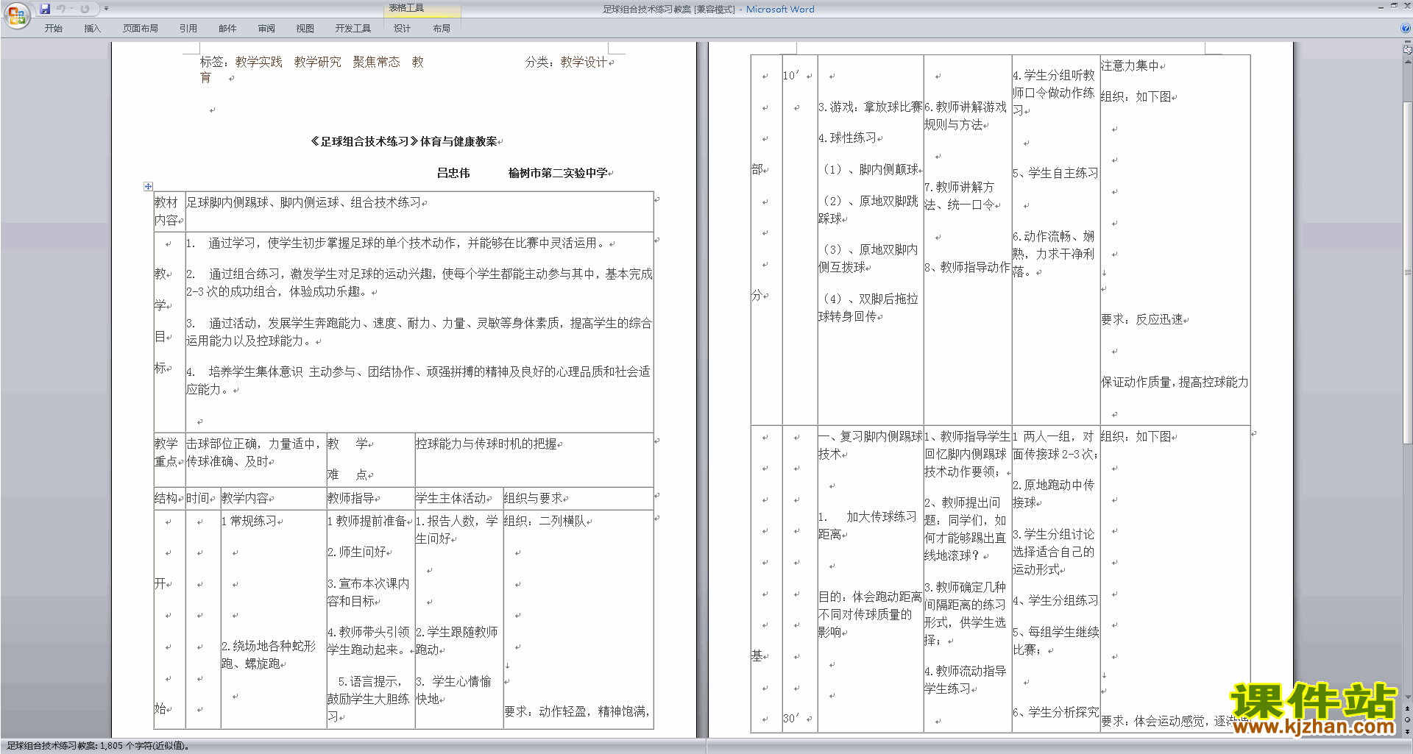Viewport: 1413px width, 754px height.
Task: Open Customize Quick Access Toolbar dropdown
Action: 106,9
